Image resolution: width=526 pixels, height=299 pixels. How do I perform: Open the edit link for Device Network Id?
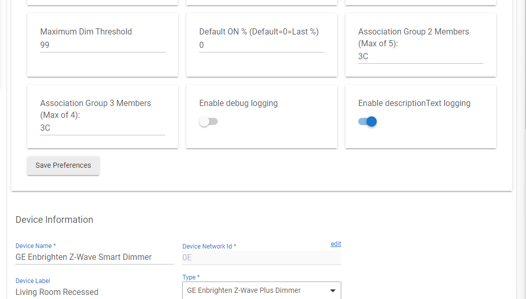(336, 244)
